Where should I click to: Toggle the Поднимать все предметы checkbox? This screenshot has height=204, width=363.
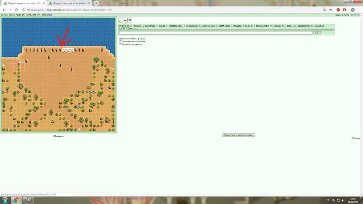click(x=120, y=41)
